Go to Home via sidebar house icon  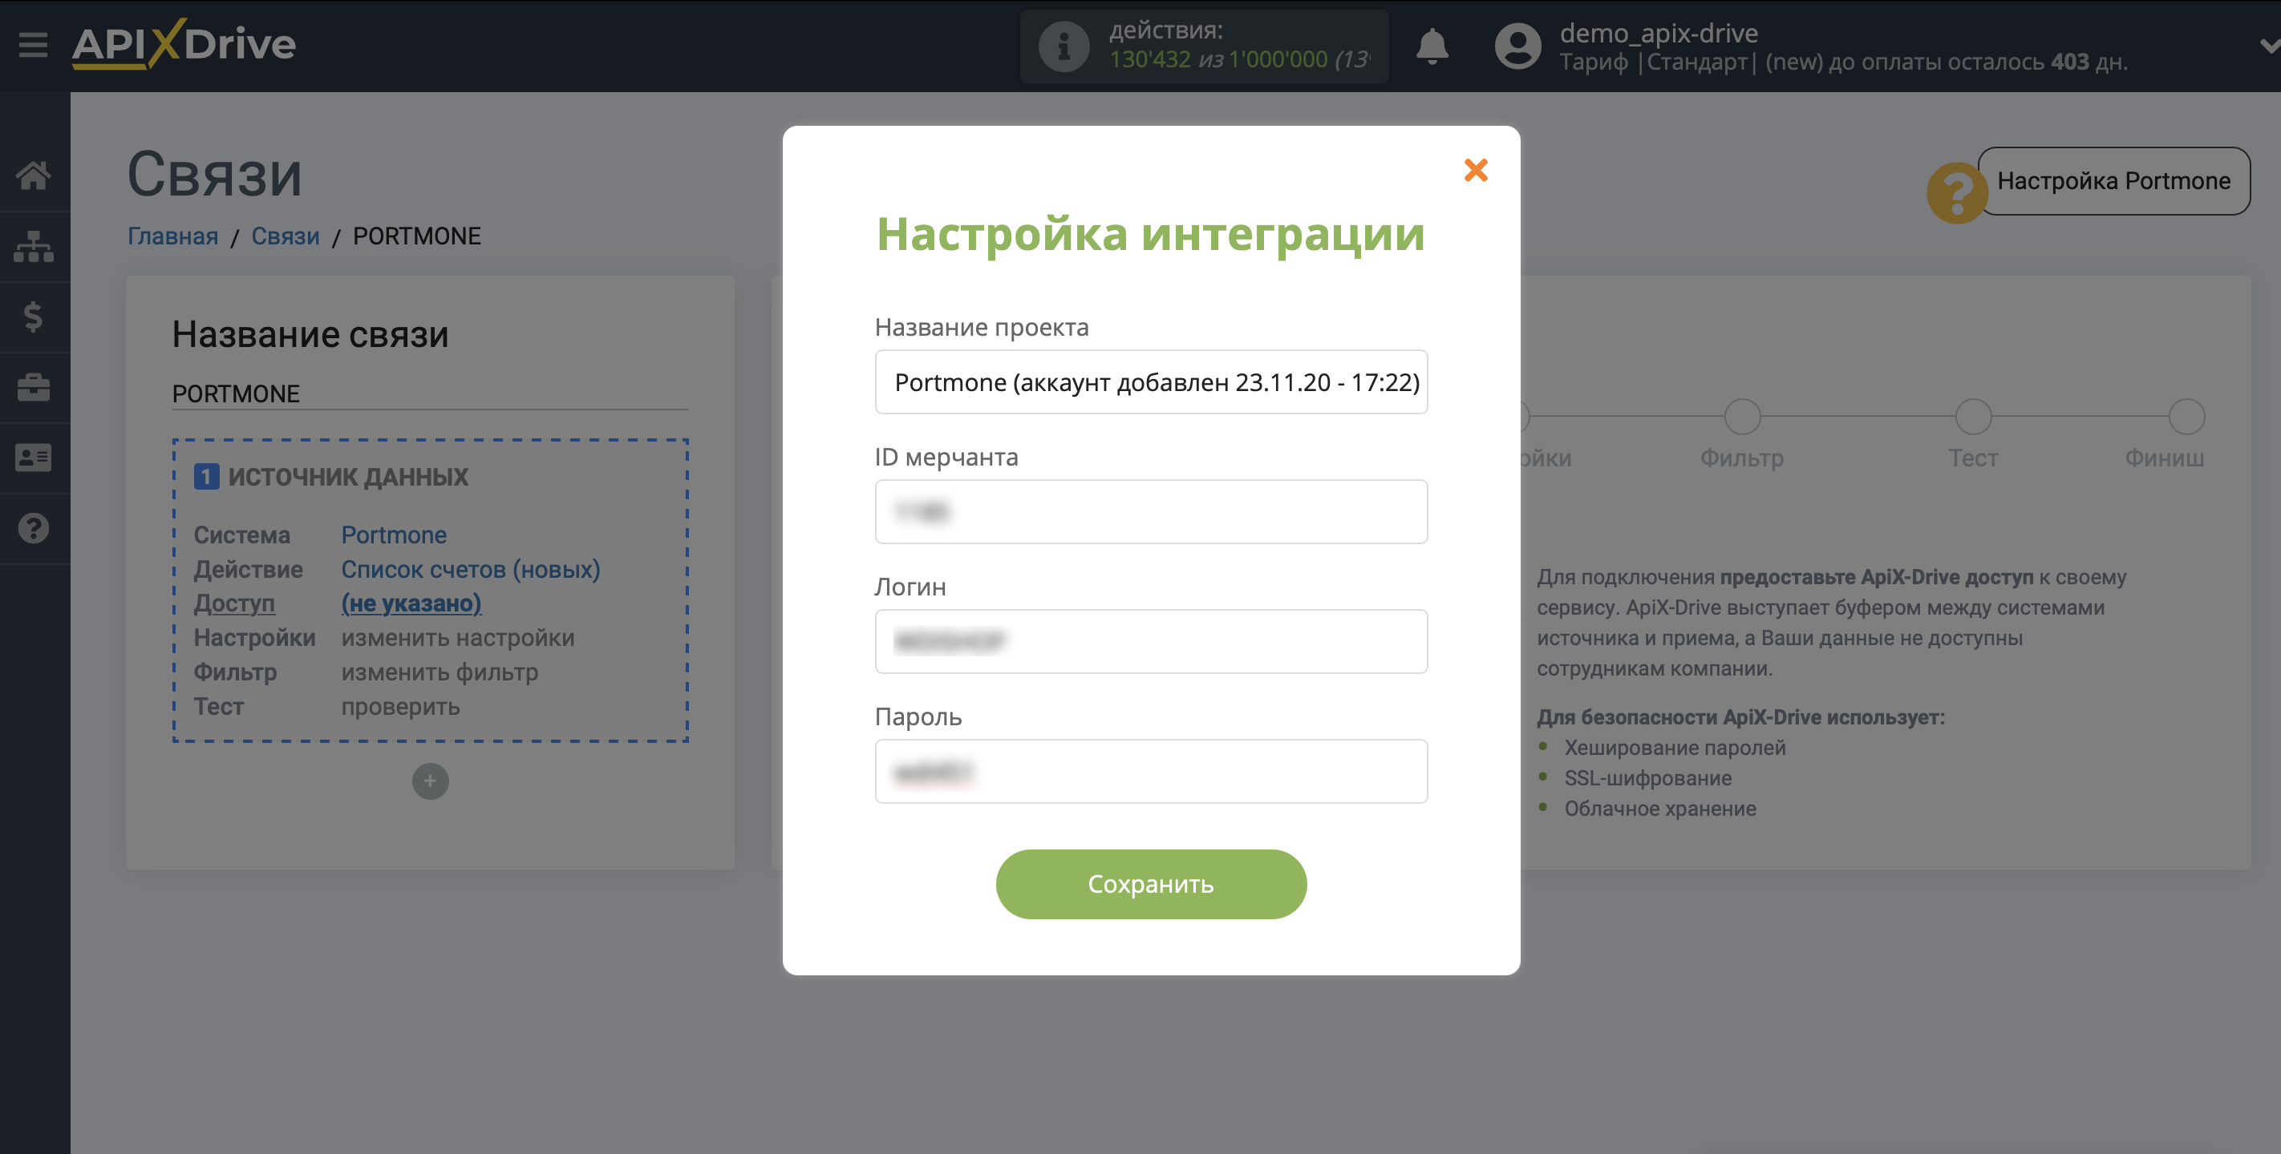(34, 176)
